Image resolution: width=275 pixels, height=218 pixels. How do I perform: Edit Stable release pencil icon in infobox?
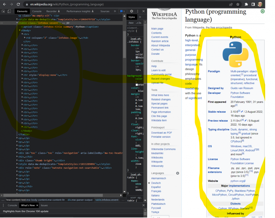242,112
